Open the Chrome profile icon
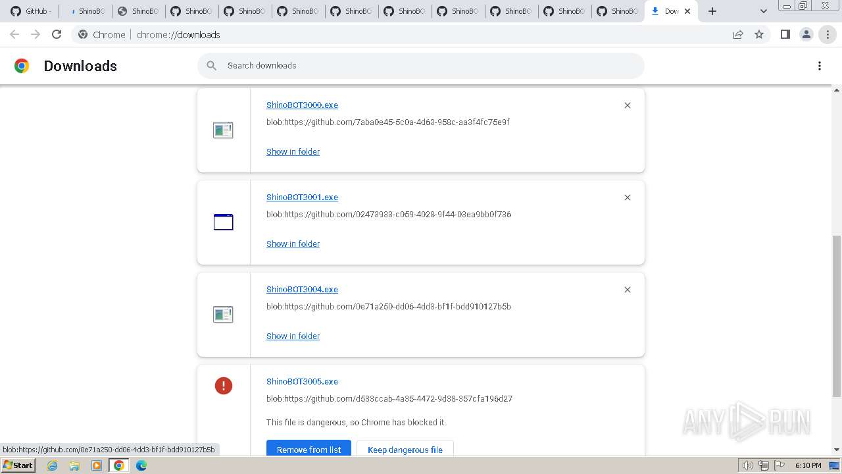Image resolution: width=842 pixels, height=474 pixels. pyautogui.click(x=806, y=35)
